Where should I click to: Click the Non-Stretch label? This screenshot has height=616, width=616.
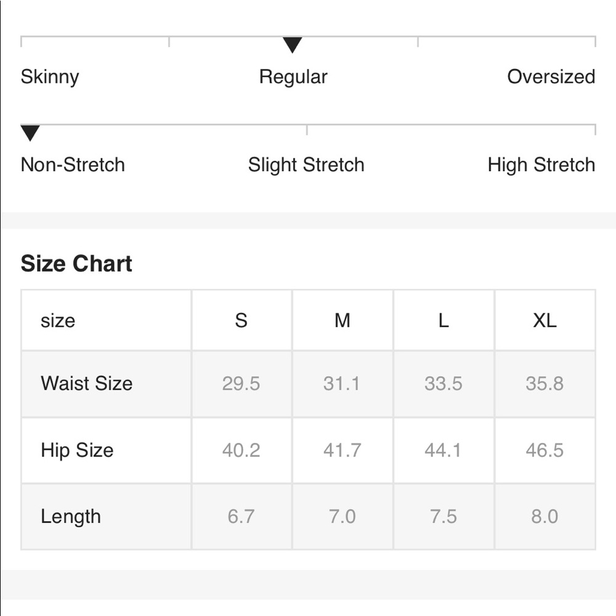(x=73, y=165)
